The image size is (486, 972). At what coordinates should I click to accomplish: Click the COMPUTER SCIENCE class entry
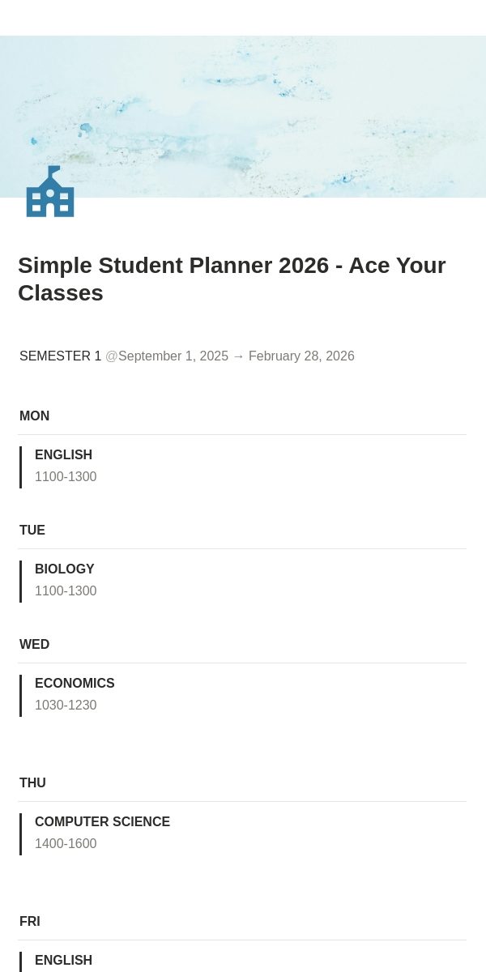click(102, 822)
